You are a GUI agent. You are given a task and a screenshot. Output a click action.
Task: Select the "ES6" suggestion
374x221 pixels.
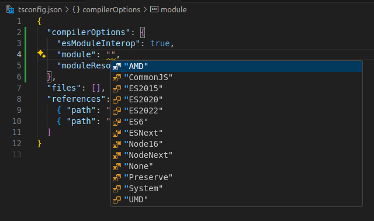click(237, 122)
